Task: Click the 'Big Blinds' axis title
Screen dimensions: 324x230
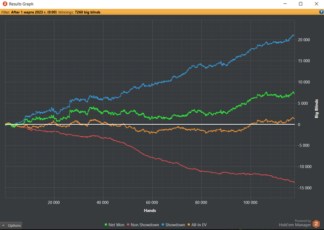Action: click(x=316, y=109)
